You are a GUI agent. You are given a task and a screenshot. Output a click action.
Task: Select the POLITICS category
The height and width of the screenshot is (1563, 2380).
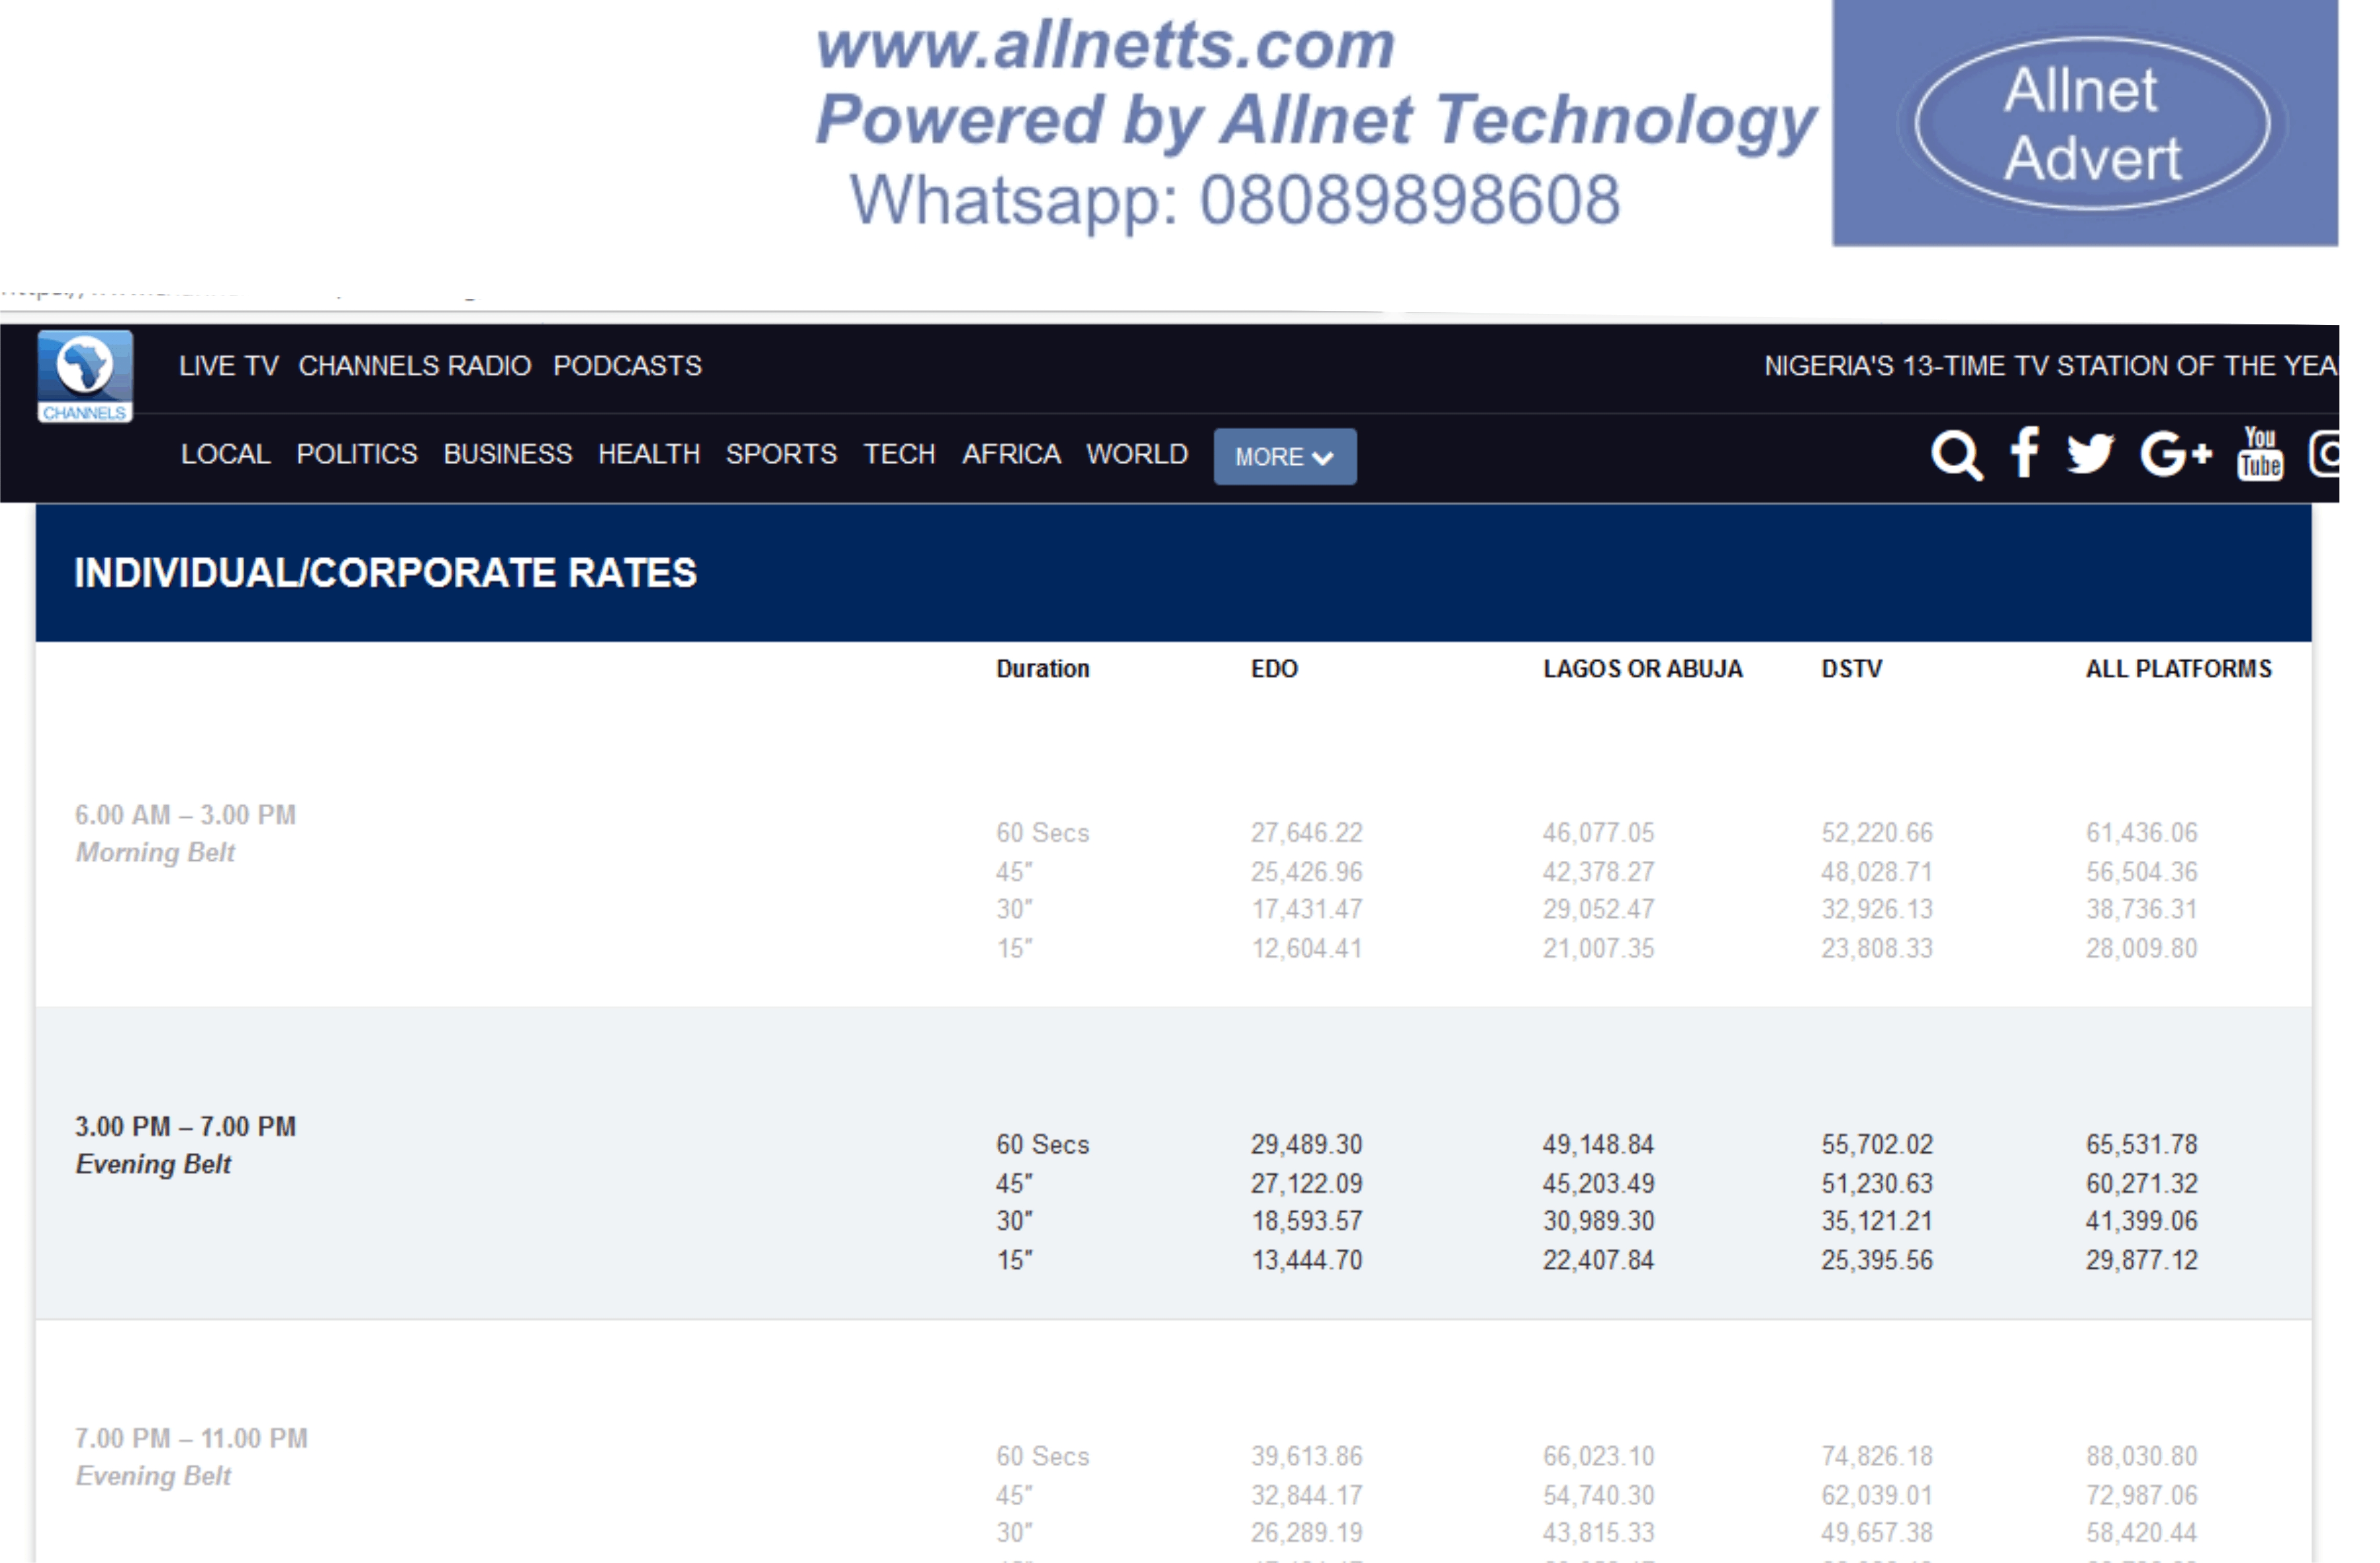pyautogui.click(x=356, y=454)
